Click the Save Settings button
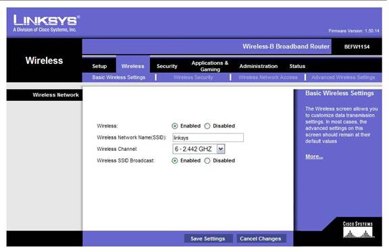The image size is (389, 252). pos(208,239)
